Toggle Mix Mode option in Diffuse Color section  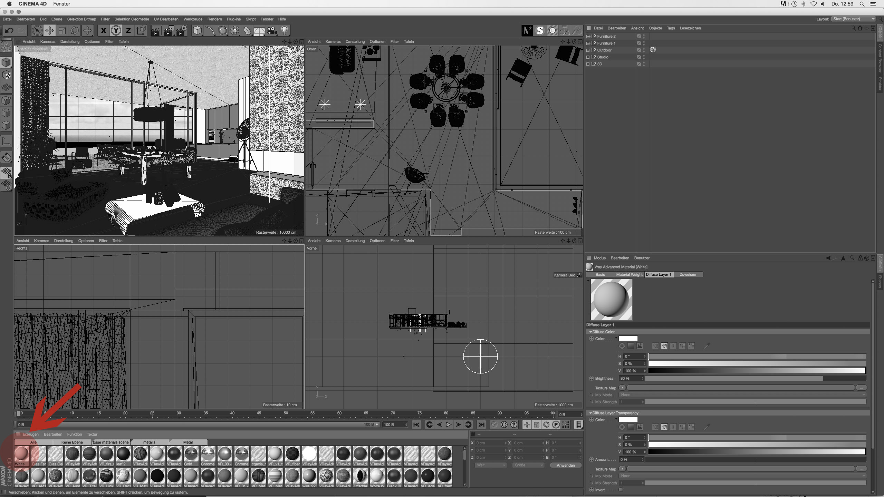[591, 394]
